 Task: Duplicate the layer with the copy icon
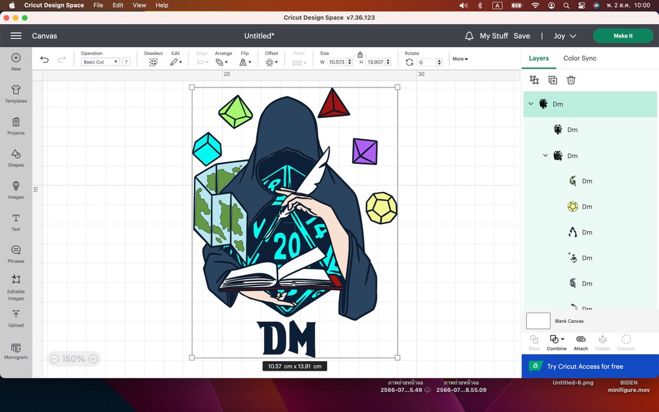click(553, 80)
